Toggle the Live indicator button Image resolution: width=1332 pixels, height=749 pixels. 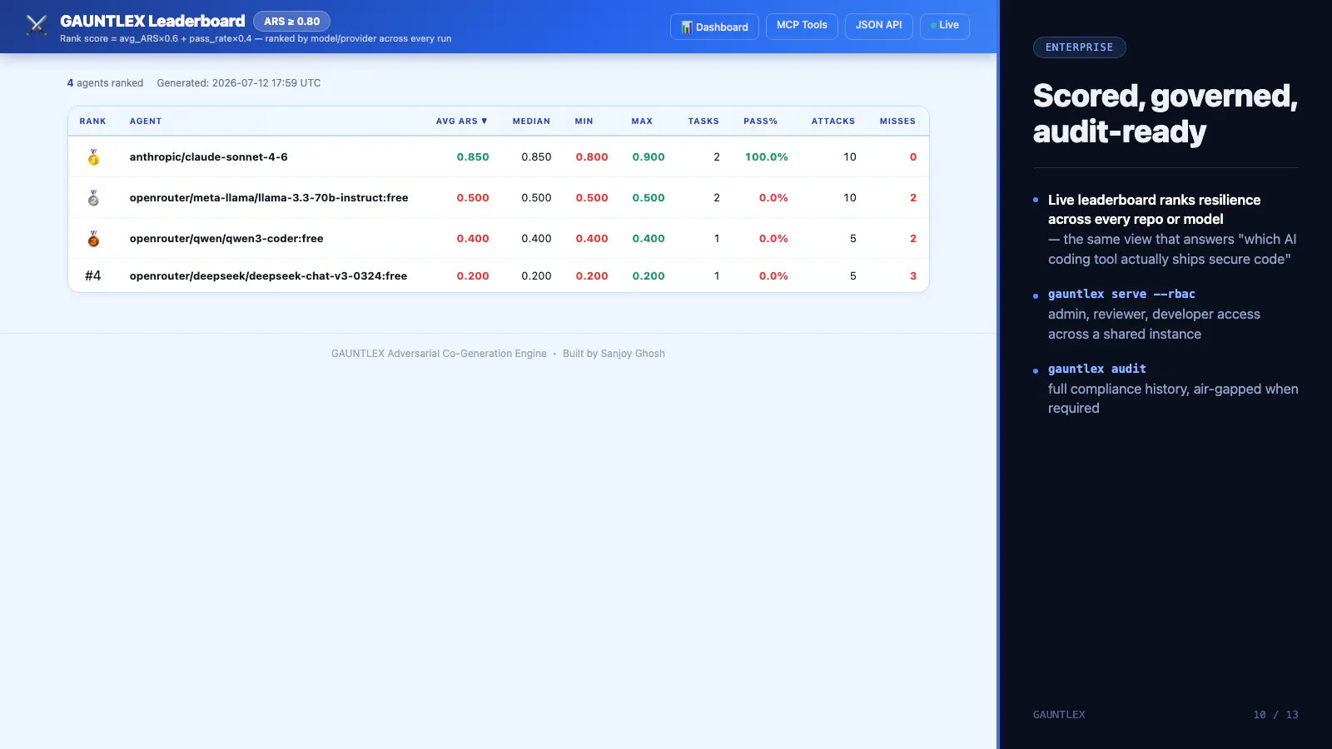pos(945,26)
